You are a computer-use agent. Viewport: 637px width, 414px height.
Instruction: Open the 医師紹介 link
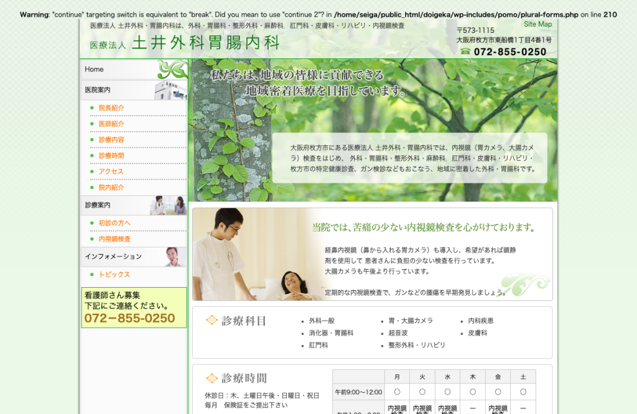pos(111,124)
